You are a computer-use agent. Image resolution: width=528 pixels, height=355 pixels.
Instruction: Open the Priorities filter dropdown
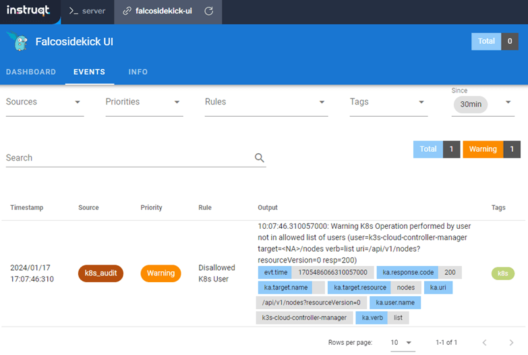click(144, 103)
